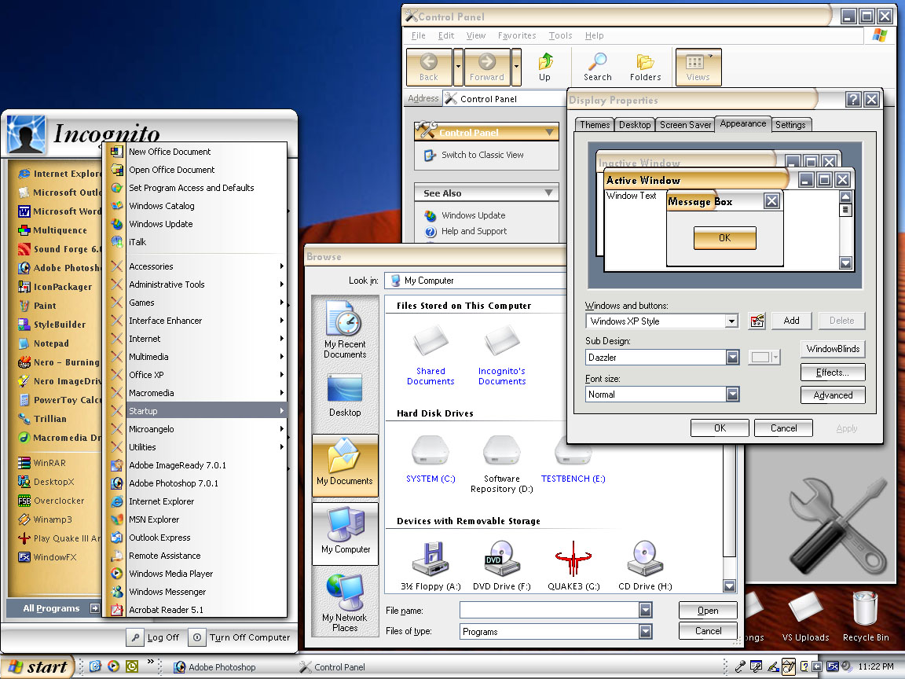Viewport: 905px width, 679px height.
Task: Open the Recycle Bin on desktop
Action: pos(866,617)
